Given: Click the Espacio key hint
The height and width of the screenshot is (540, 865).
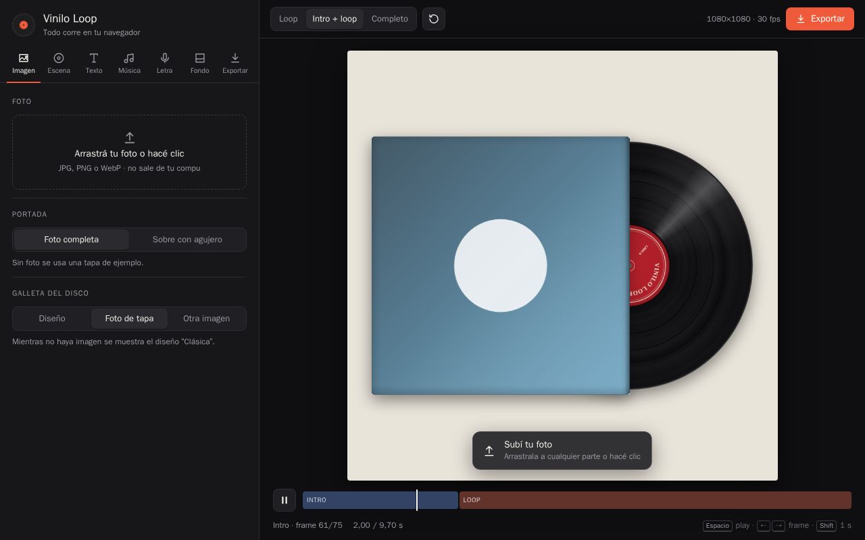Looking at the screenshot, I should pyautogui.click(x=718, y=526).
